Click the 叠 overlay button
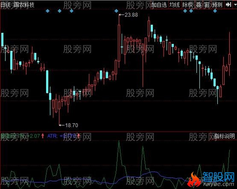The width and height of the screenshot is (237, 189). [x=199, y=5]
